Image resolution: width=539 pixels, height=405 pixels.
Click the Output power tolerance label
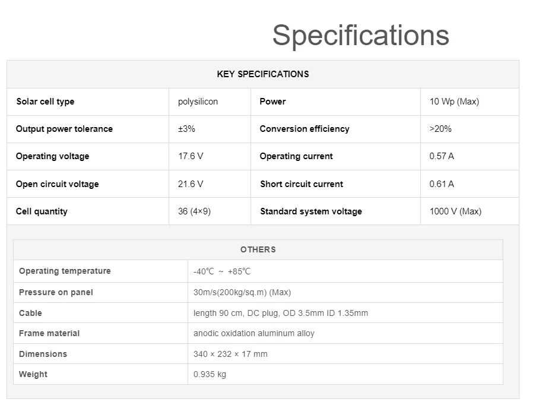pos(64,129)
